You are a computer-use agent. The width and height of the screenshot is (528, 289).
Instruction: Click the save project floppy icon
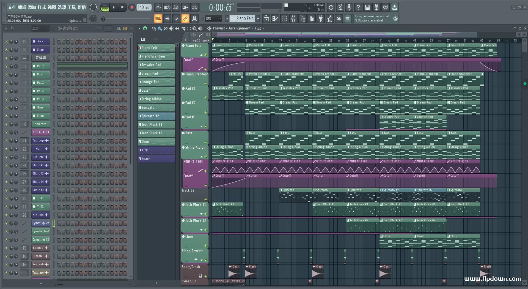pos(367,7)
